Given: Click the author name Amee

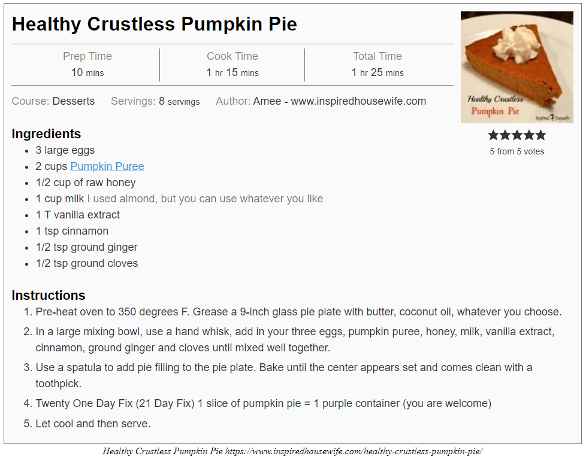Looking at the screenshot, I should coord(267,101).
